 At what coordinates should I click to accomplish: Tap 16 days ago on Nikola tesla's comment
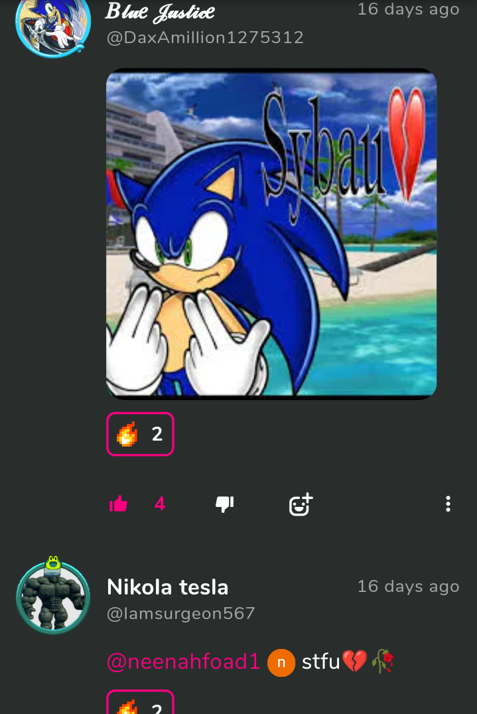tap(408, 587)
